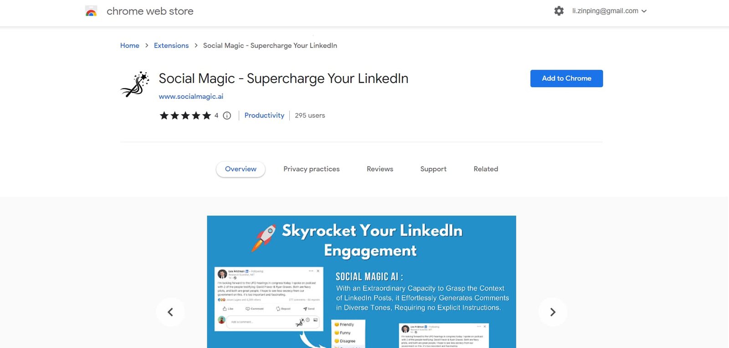Select the Overview tab

241,169
